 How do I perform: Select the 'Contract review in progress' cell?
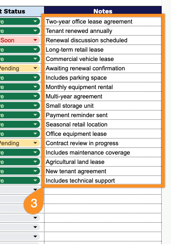coord(103,143)
